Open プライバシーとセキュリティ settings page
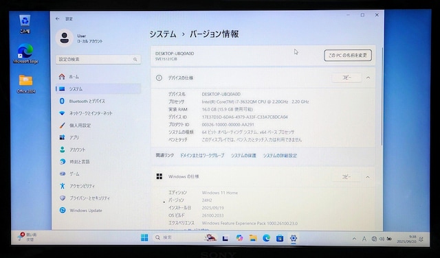The image size is (440, 258). tap(98, 198)
